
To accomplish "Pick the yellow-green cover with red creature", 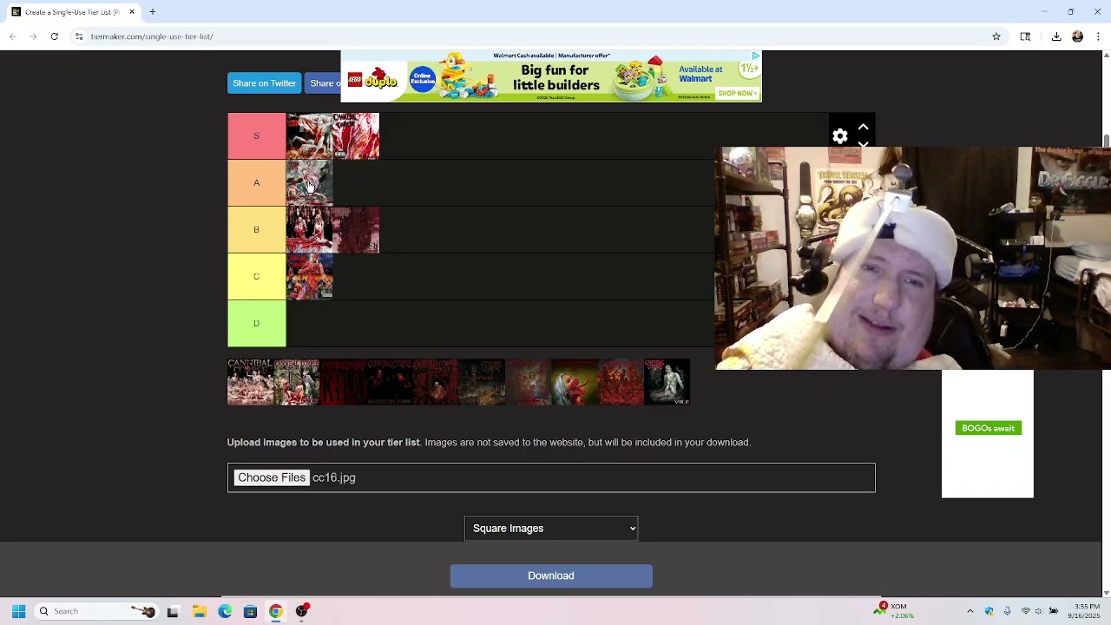I will point(575,382).
